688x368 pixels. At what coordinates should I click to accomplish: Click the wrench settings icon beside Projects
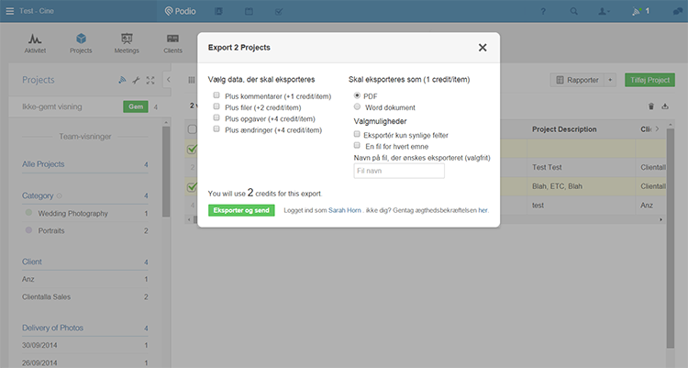coord(136,81)
